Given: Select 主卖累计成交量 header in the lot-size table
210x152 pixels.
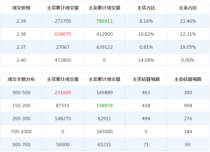Looking at the screenshot, I should coord(105,79).
